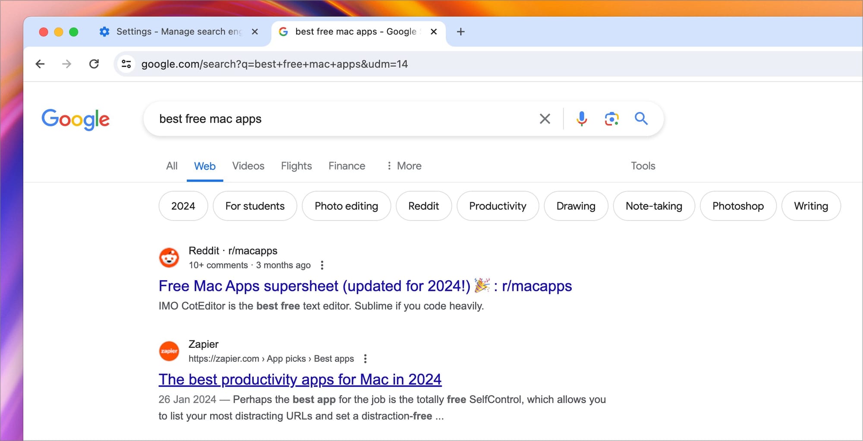863x441 pixels.
Task: Select the Photo editing chip
Action: tap(346, 206)
